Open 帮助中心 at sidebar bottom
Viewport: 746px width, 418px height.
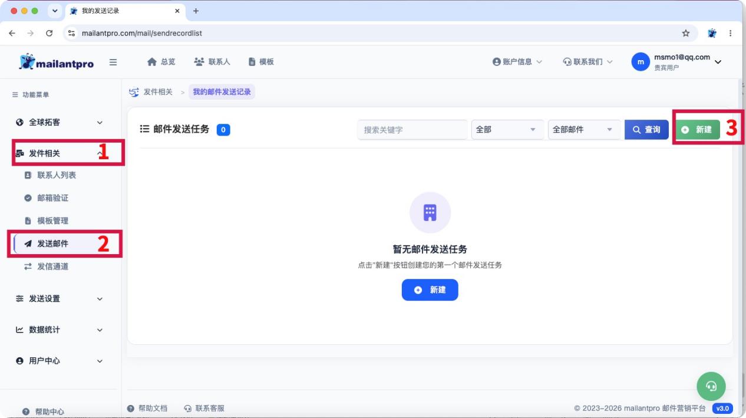click(43, 412)
